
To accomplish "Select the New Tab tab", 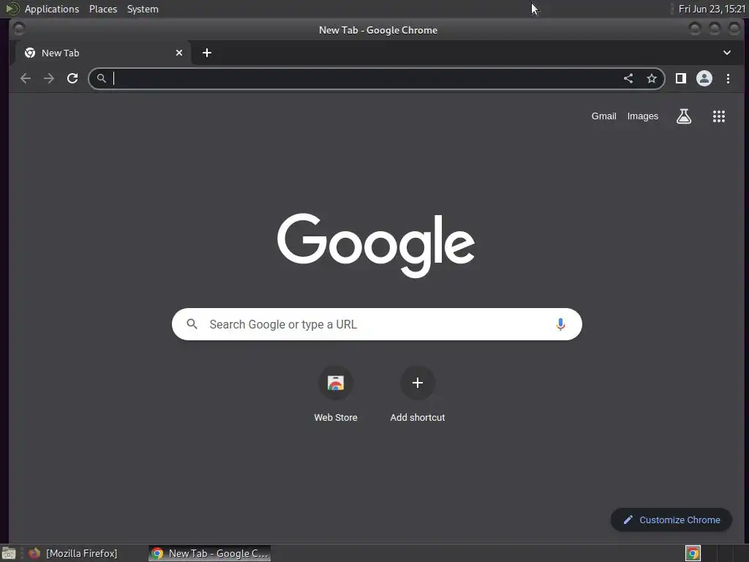I will (102, 53).
